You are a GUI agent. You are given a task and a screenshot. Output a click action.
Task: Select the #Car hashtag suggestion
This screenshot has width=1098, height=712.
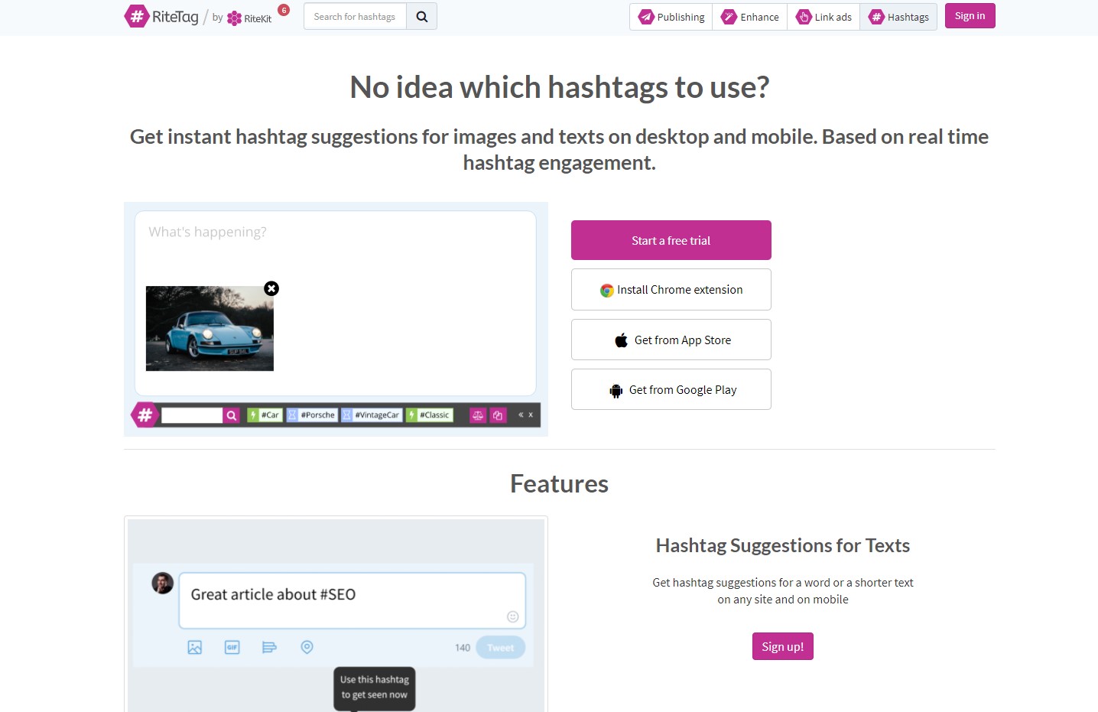[265, 415]
